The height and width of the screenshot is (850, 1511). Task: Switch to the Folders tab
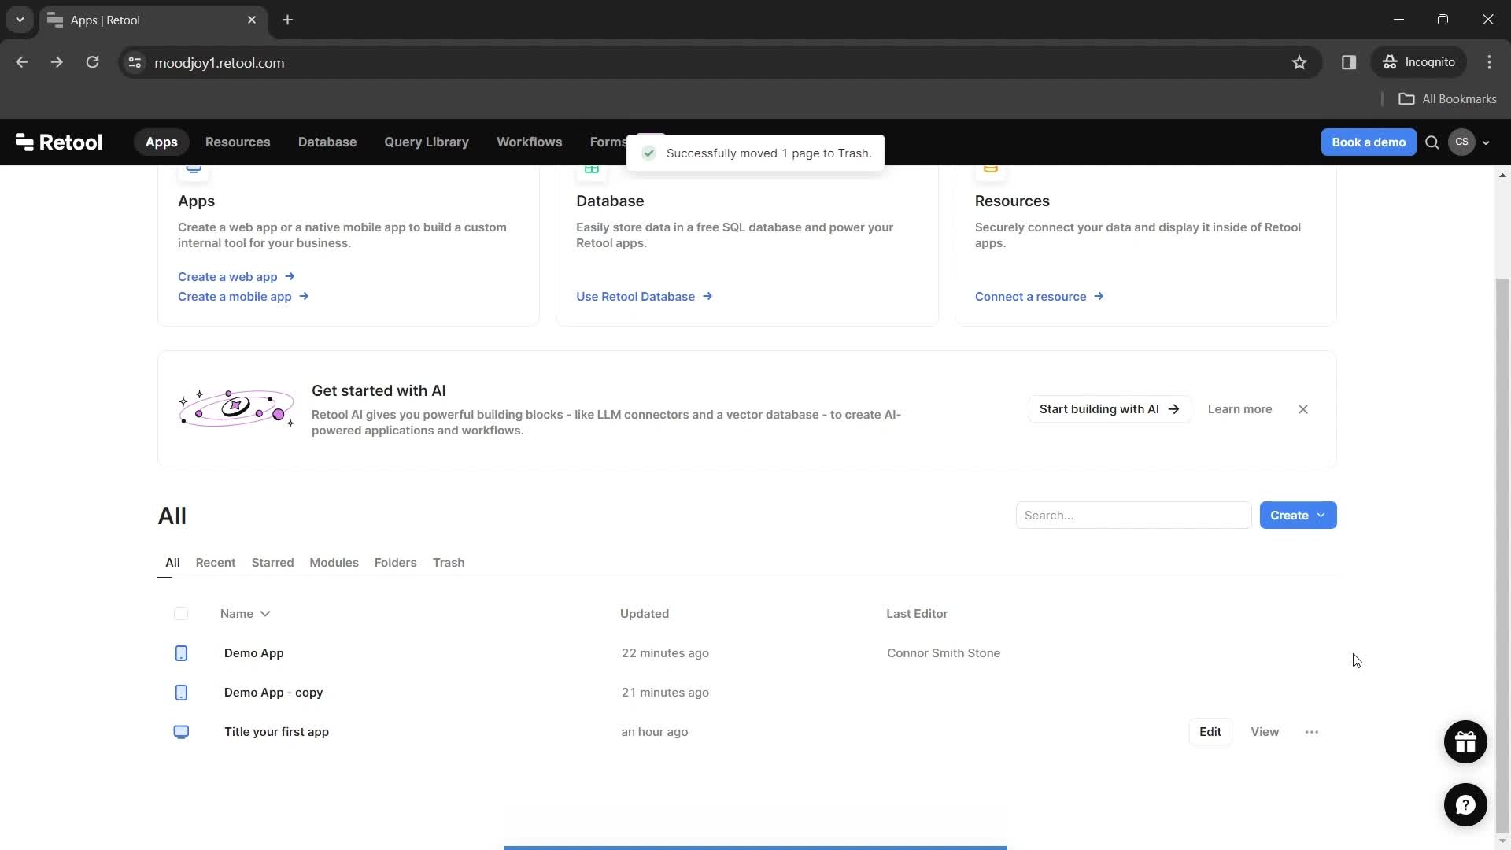tap(395, 563)
